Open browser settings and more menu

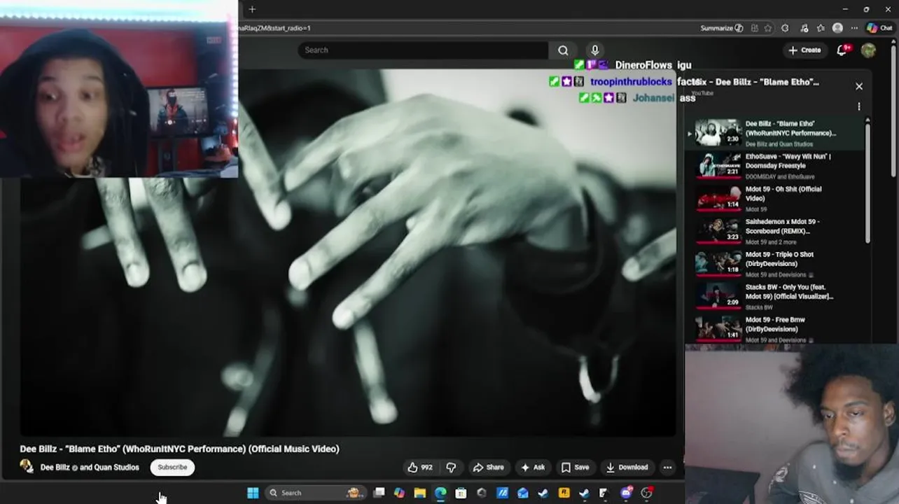pos(854,28)
